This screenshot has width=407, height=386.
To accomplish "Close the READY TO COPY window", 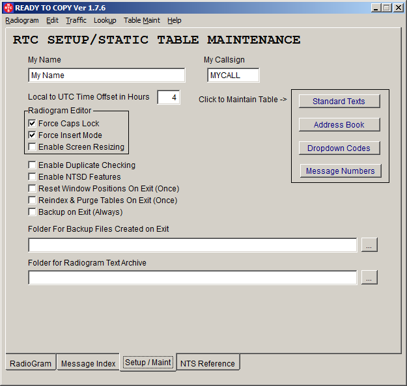I will [x=399, y=8].
